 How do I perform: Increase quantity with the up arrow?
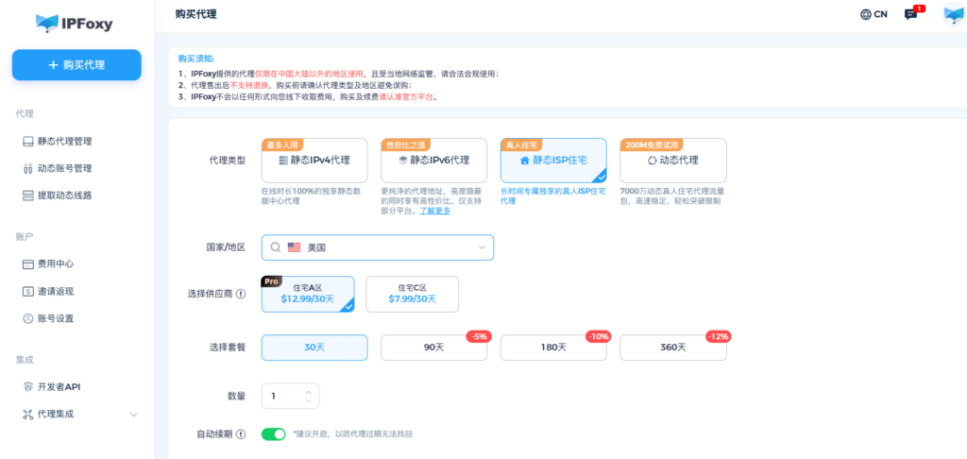308,390
